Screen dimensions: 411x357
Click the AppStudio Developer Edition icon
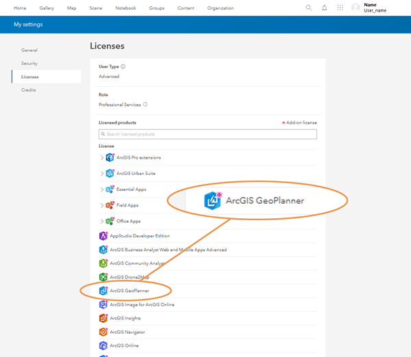point(103,236)
